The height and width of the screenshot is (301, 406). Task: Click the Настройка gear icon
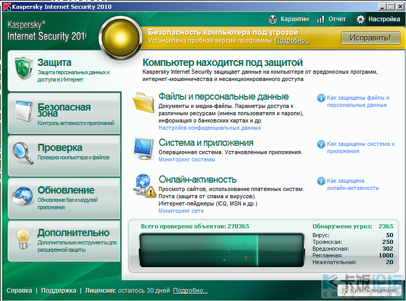point(360,19)
